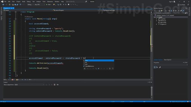Click the Collapse All icon in Solution Explorer
The image size is (191, 107).
[x=174, y=11]
